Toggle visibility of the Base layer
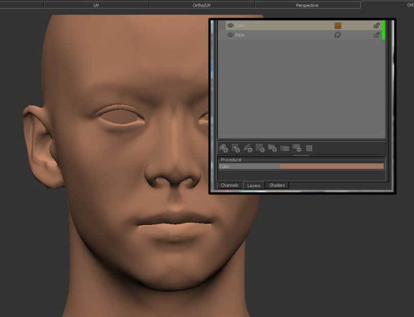The width and height of the screenshot is (414, 317). tap(230, 35)
